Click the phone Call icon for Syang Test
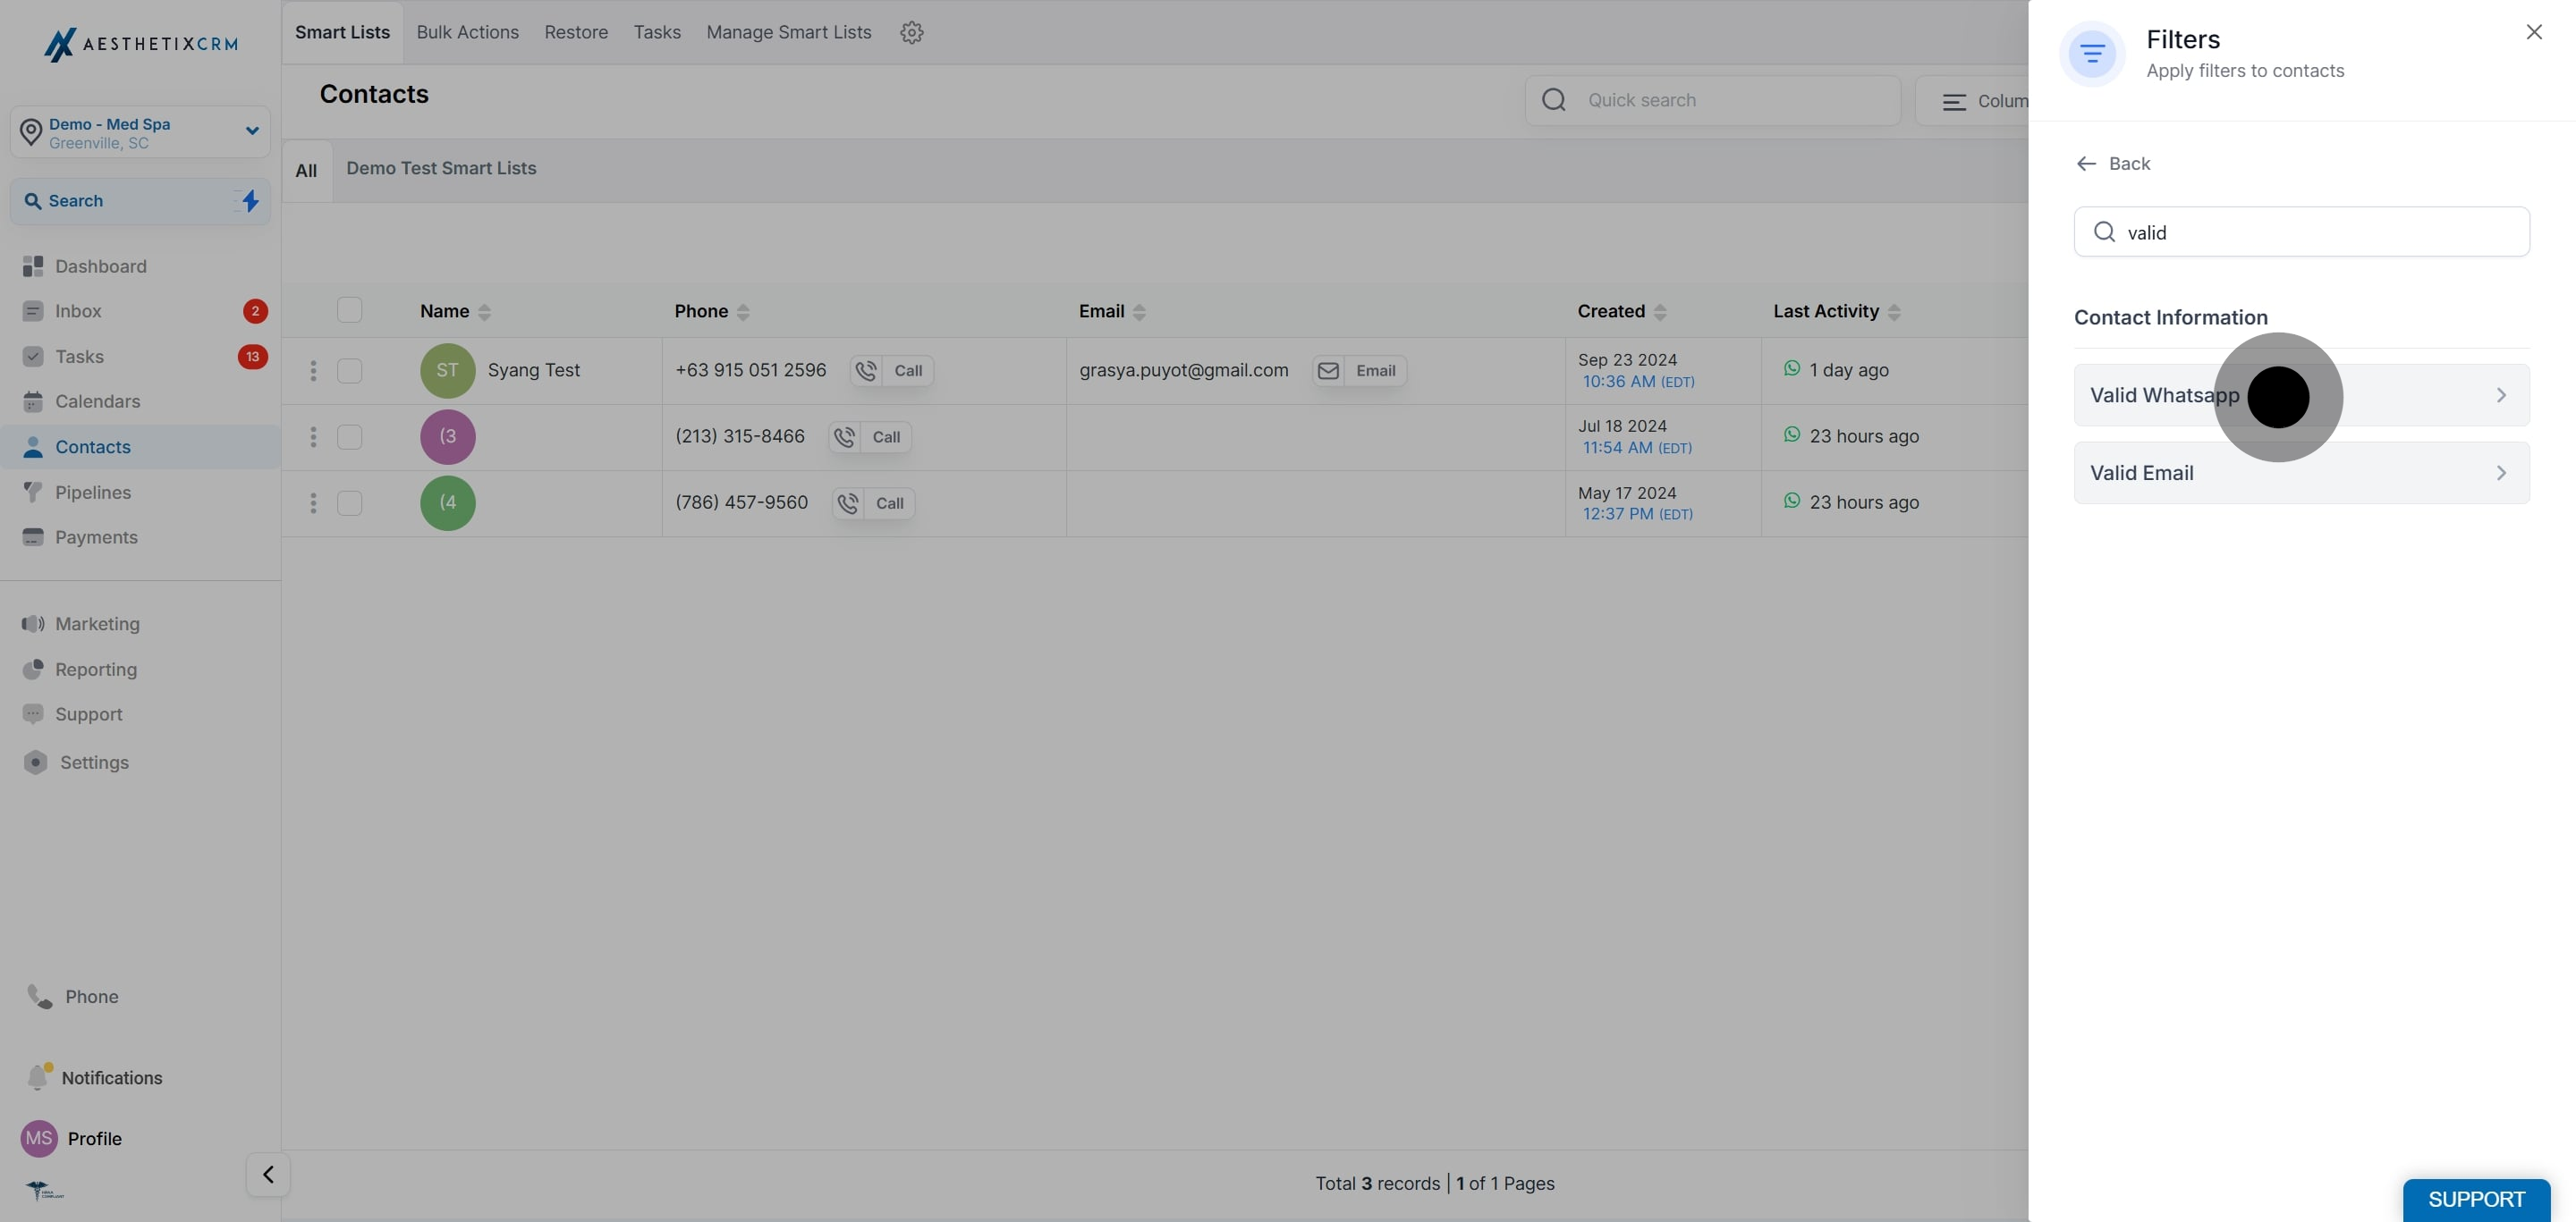Image resolution: width=2576 pixels, height=1222 pixels. [x=867, y=371]
